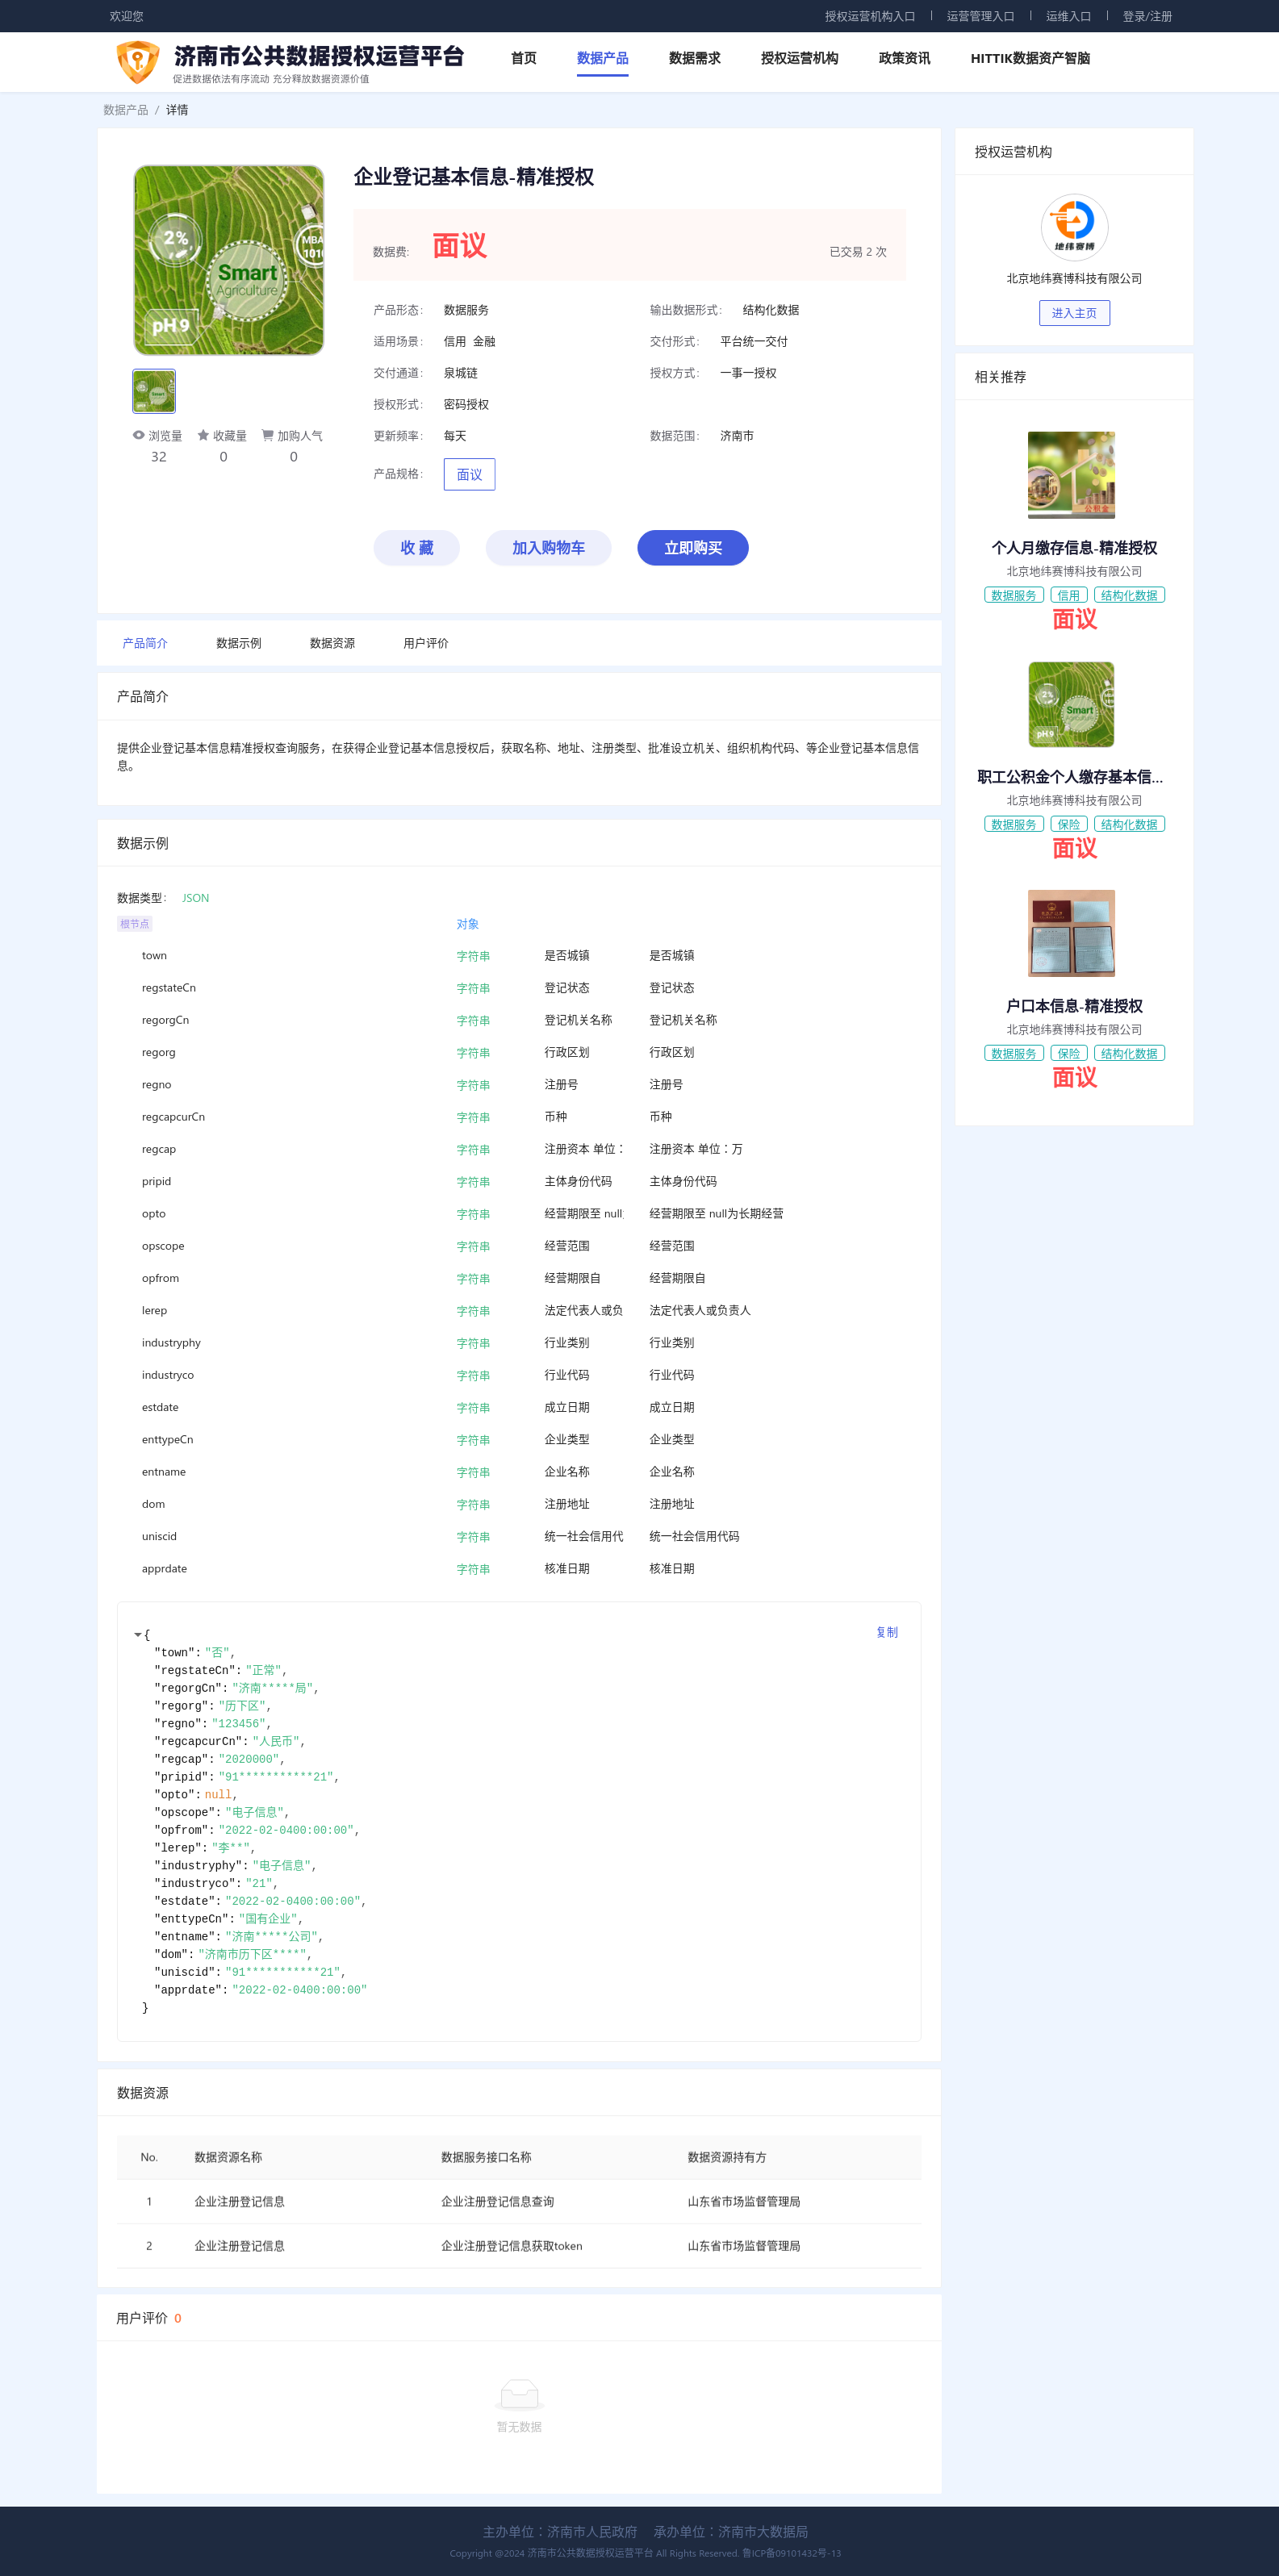Screen dimensions: 1279x2576
Task: Select the uniscid field row
Action: click(x=519, y=1537)
